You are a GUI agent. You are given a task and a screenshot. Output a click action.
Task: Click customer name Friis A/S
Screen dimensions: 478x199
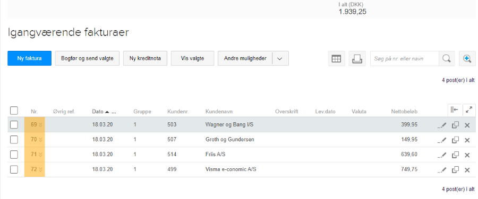[216, 155]
